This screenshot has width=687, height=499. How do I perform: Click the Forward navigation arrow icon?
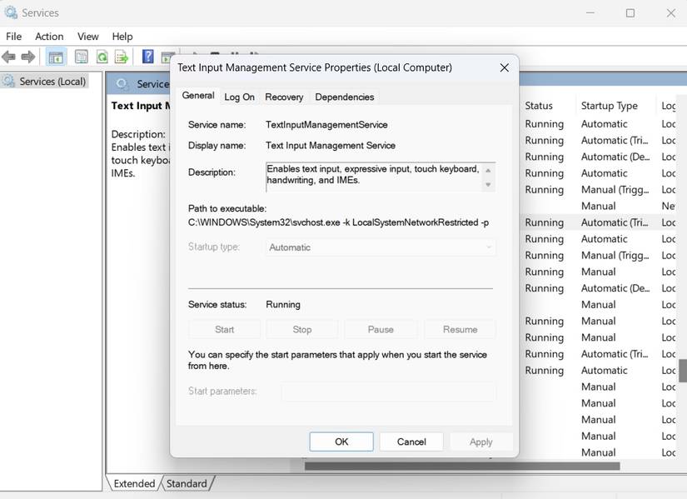(28, 57)
